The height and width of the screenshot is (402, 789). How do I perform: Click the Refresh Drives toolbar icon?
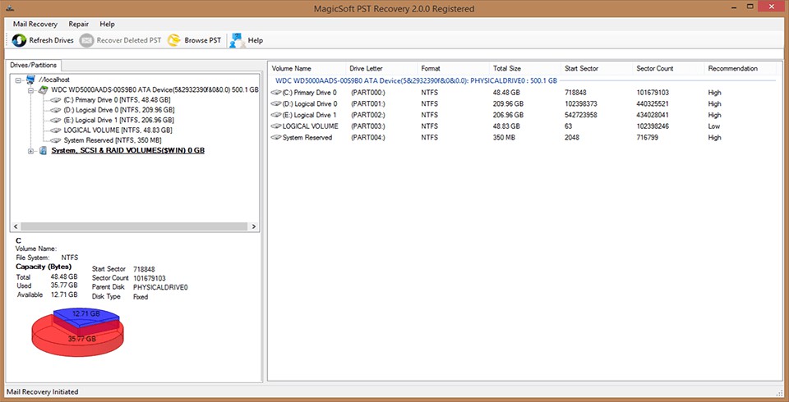(19, 40)
